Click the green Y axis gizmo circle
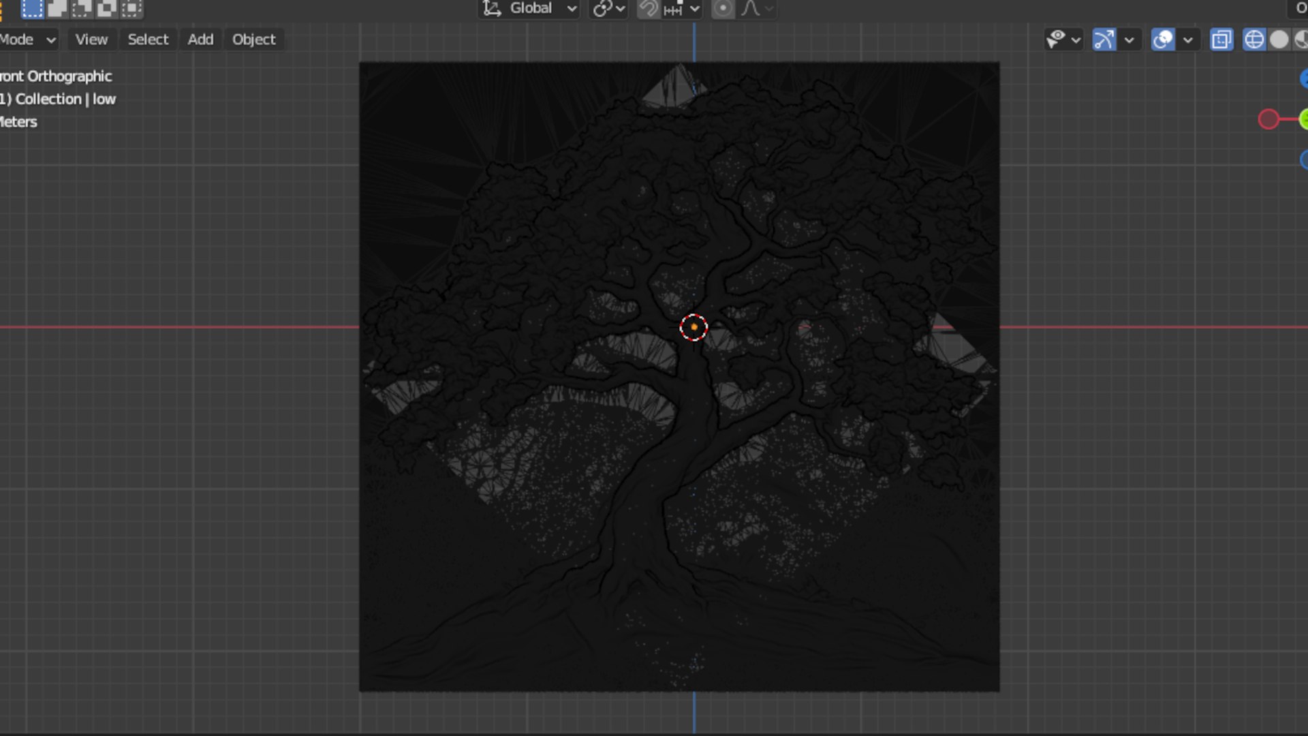Viewport: 1308px width, 736px height. [x=1304, y=119]
